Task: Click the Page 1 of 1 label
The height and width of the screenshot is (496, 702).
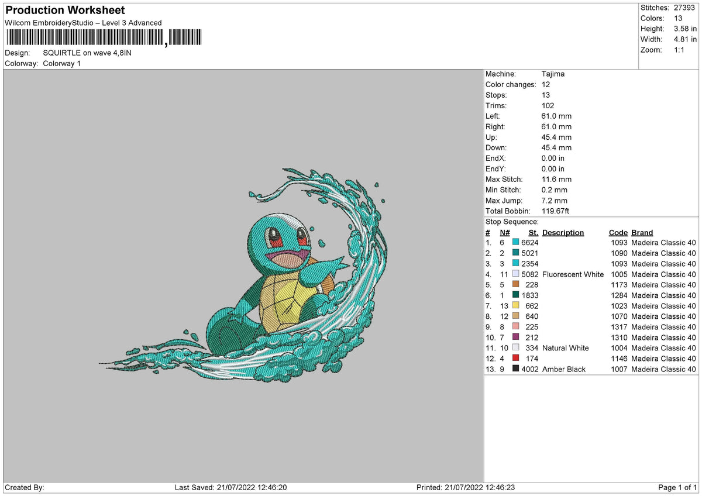Action: pos(678,487)
